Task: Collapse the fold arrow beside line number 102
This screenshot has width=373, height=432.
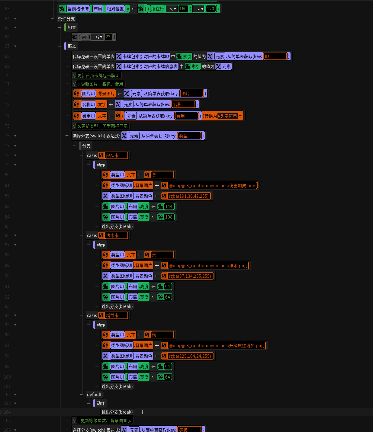Action: point(15,395)
